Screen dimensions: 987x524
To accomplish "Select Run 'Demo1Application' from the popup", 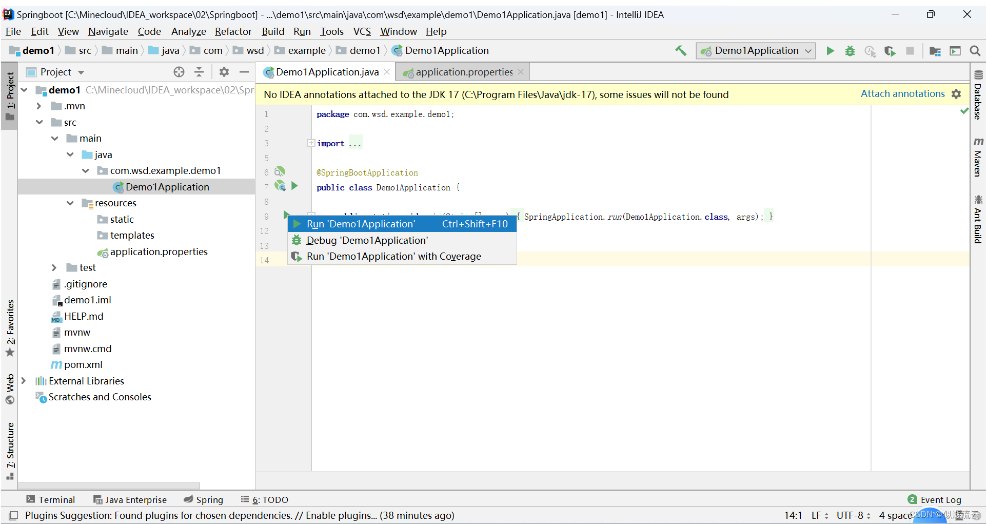I will (402, 224).
